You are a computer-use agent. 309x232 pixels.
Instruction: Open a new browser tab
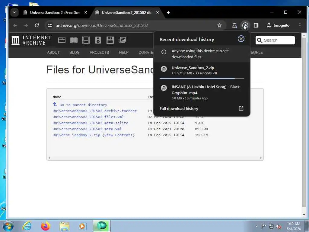pos(168,12)
